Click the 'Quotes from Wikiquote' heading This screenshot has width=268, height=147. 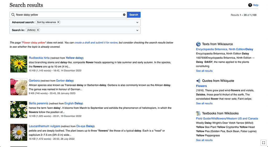218,81
